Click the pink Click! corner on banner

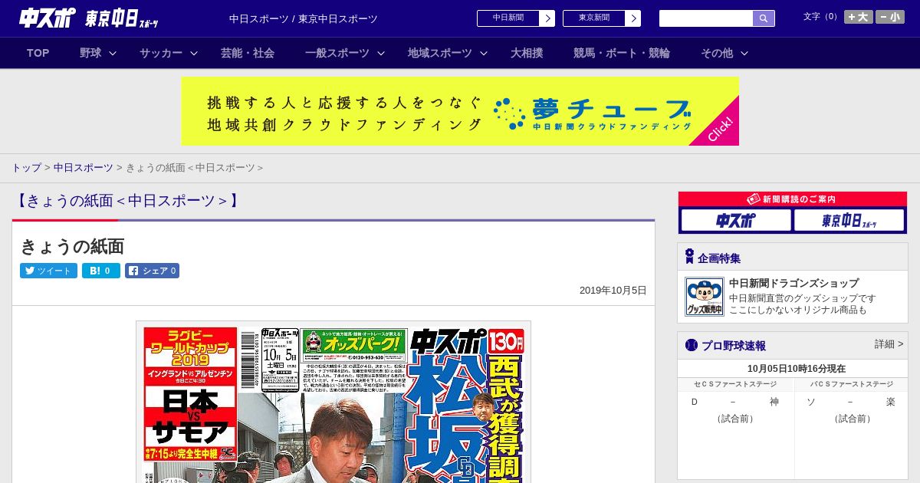pos(721,128)
